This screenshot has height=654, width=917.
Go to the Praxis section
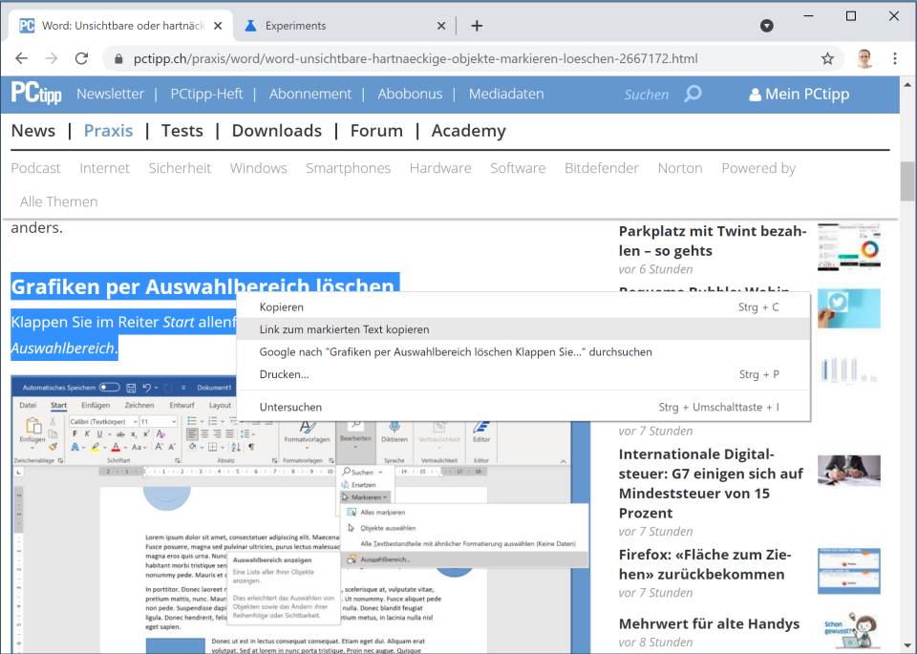[x=108, y=131]
